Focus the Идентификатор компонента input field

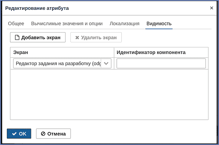[x=161, y=64]
